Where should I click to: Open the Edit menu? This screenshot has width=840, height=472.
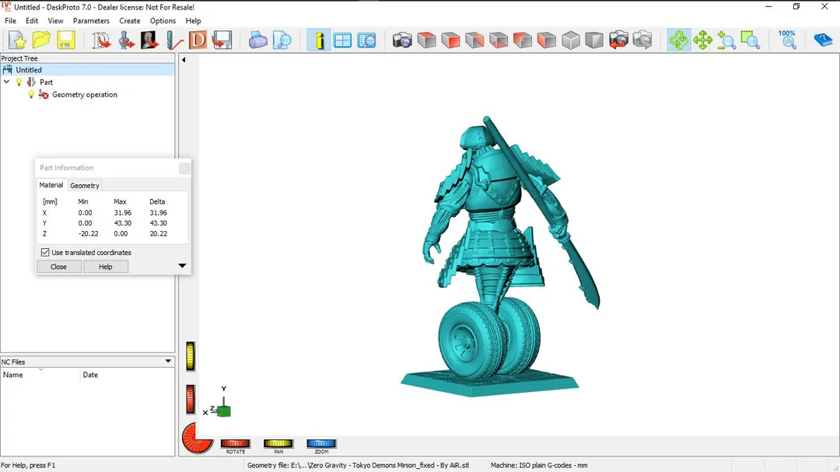coord(32,21)
